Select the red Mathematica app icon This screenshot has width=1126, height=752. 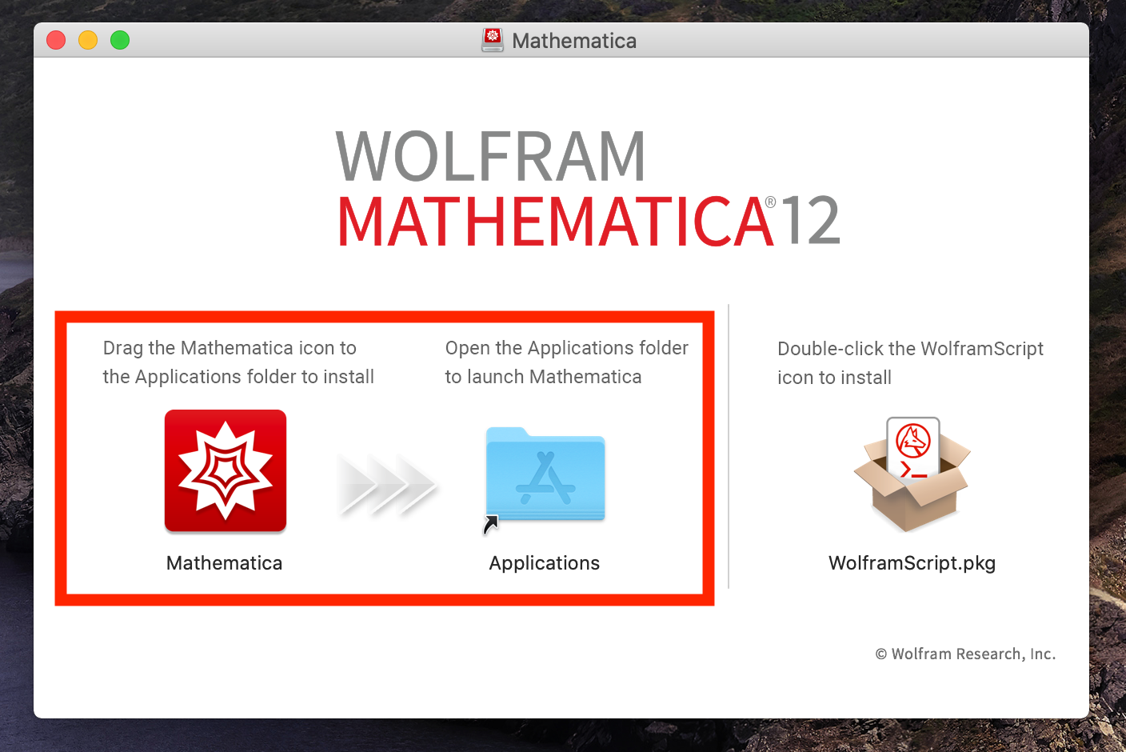226,470
